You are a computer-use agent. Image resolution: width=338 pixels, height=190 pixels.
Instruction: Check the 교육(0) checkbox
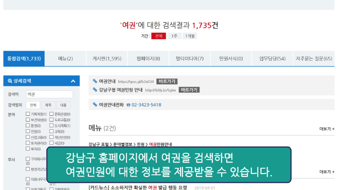point(52,131)
